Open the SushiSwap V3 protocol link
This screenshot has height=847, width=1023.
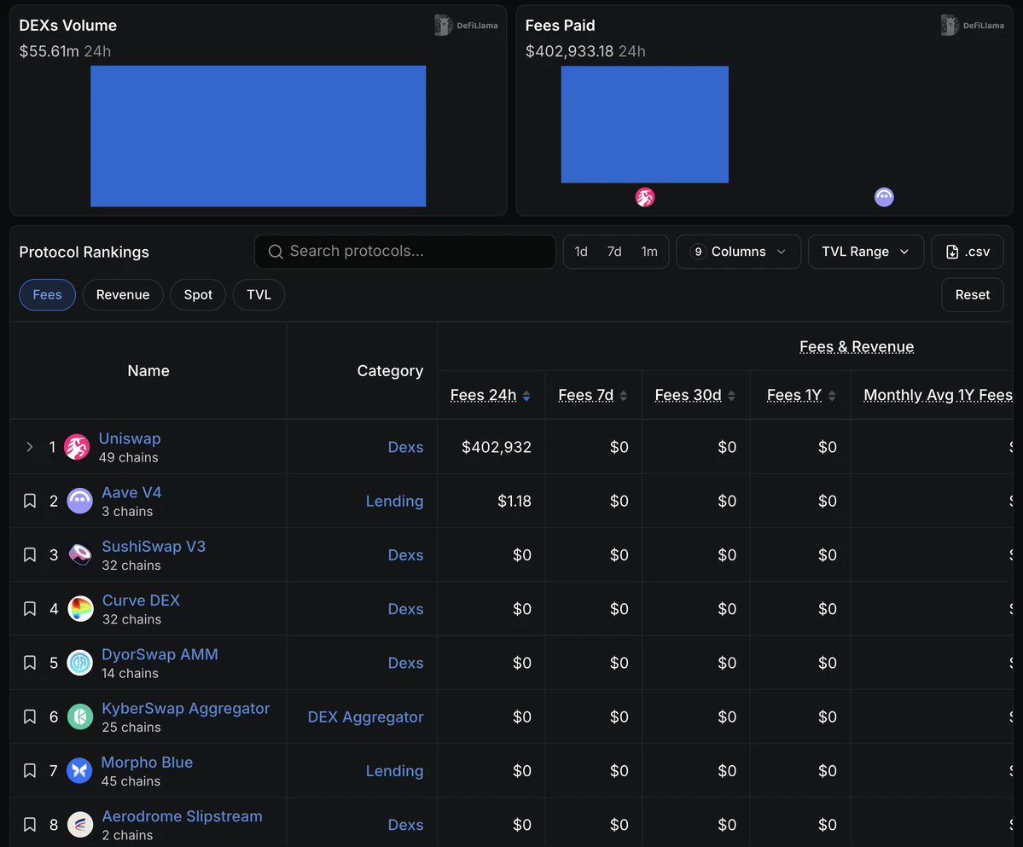point(154,547)
